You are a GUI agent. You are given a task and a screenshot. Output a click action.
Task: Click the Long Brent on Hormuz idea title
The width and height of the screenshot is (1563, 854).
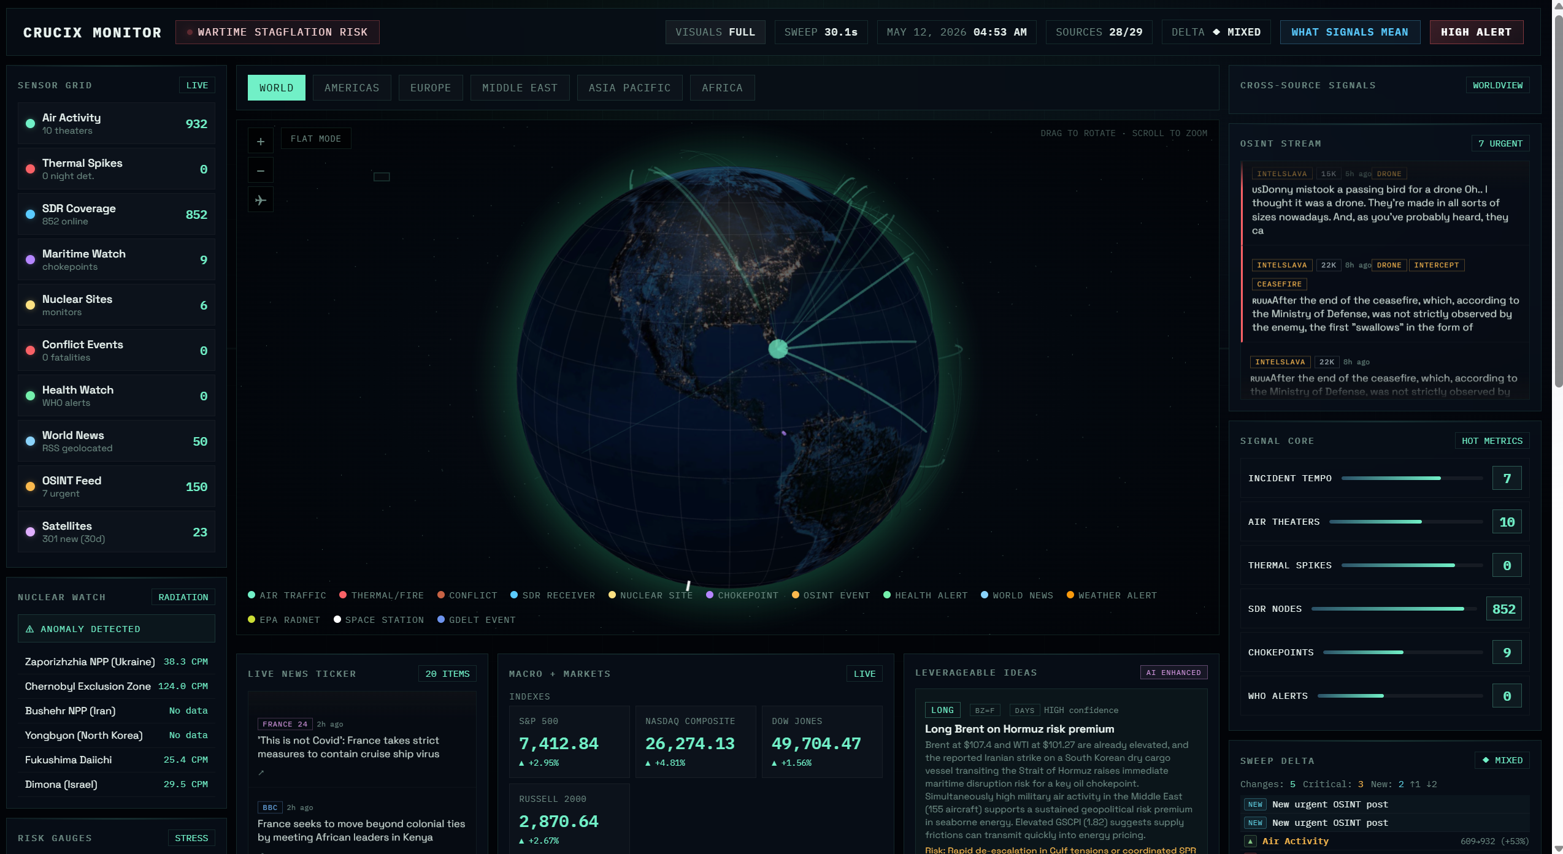point(1020,729)
